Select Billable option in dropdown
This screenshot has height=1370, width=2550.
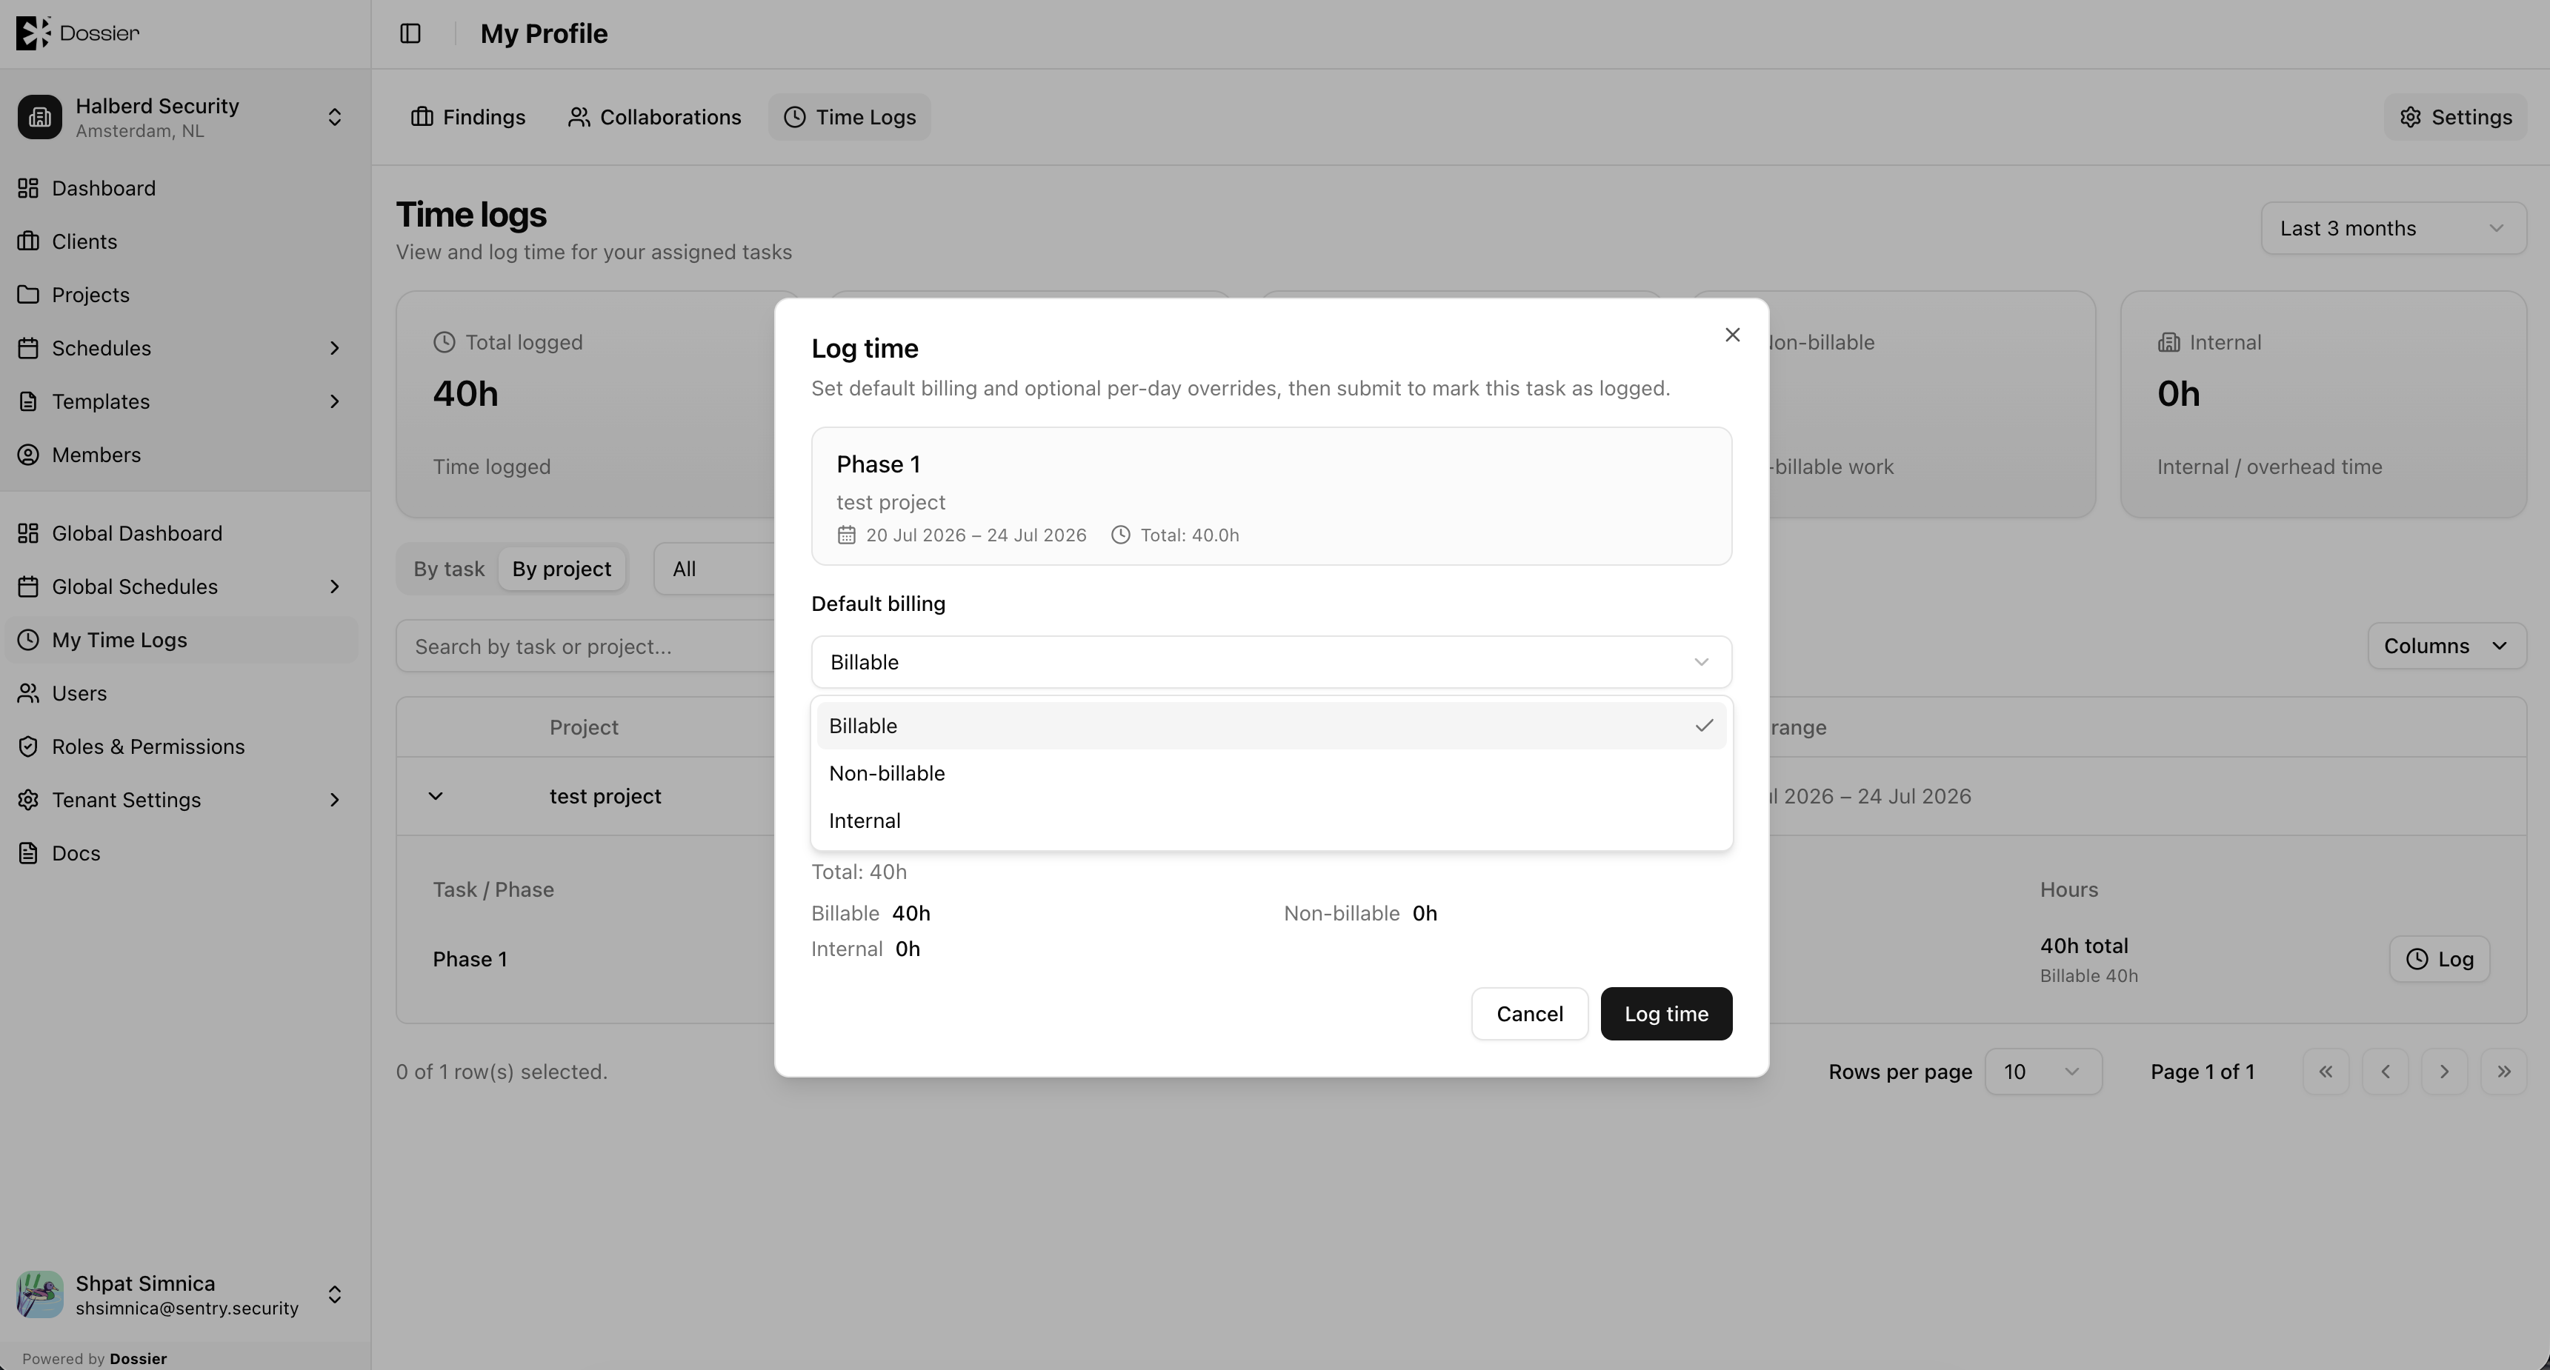(x=1271, y=726)
